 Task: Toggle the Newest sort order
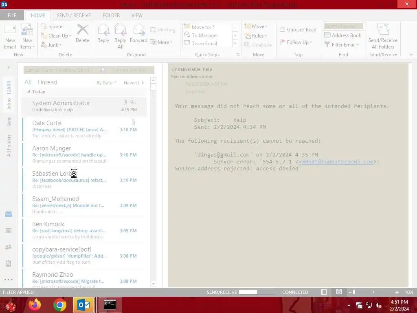pos(134,83)
